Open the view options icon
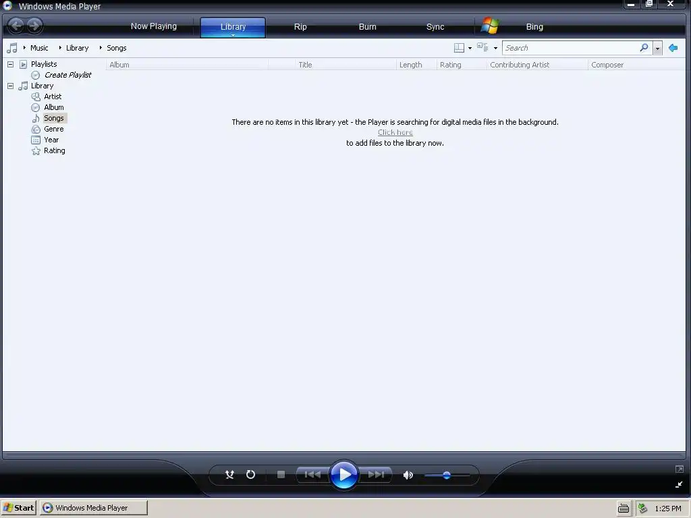691x518 pixels. click(x=482, y=47)
